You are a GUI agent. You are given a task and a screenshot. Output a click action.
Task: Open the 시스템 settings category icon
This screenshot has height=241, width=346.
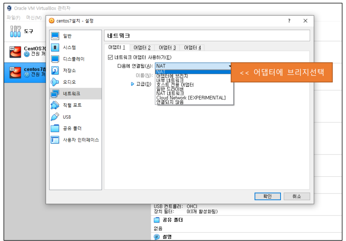(55, 47)
